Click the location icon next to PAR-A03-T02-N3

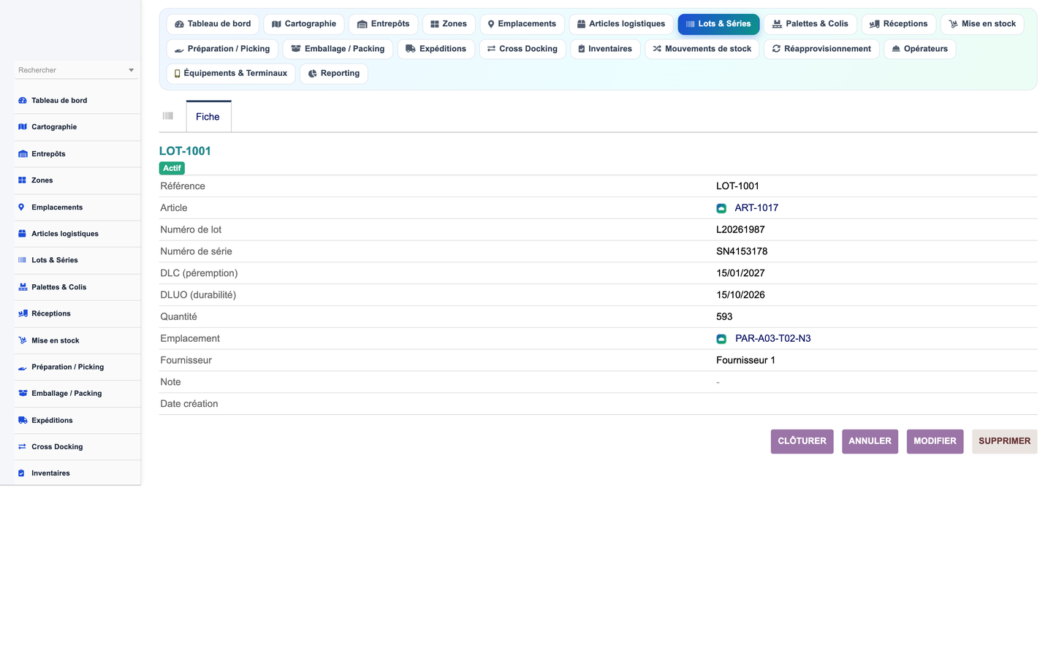721,339
